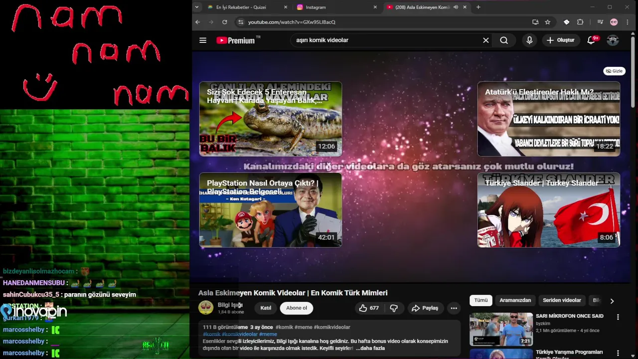Viewport: 638px width, 359px height.
Task: Open the browser extensions puzzle icon
Action: 580,22
